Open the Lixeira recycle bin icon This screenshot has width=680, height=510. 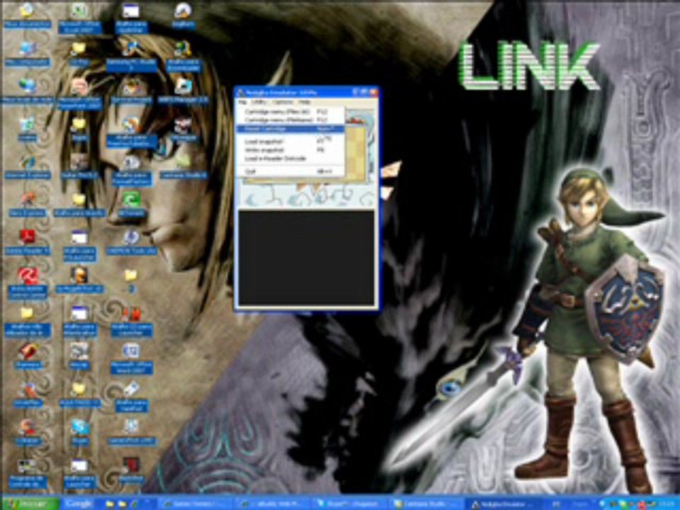27,129
